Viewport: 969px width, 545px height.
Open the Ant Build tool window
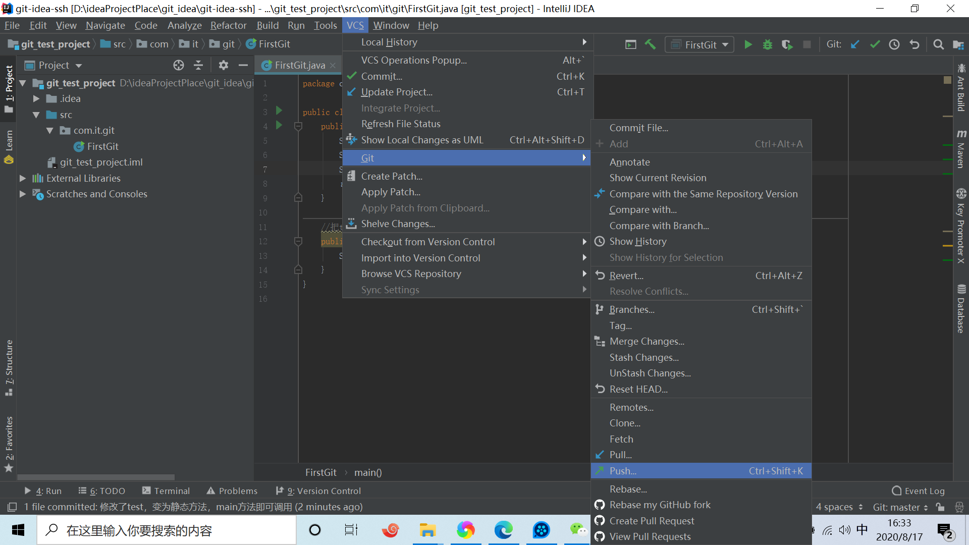[961, 87]
